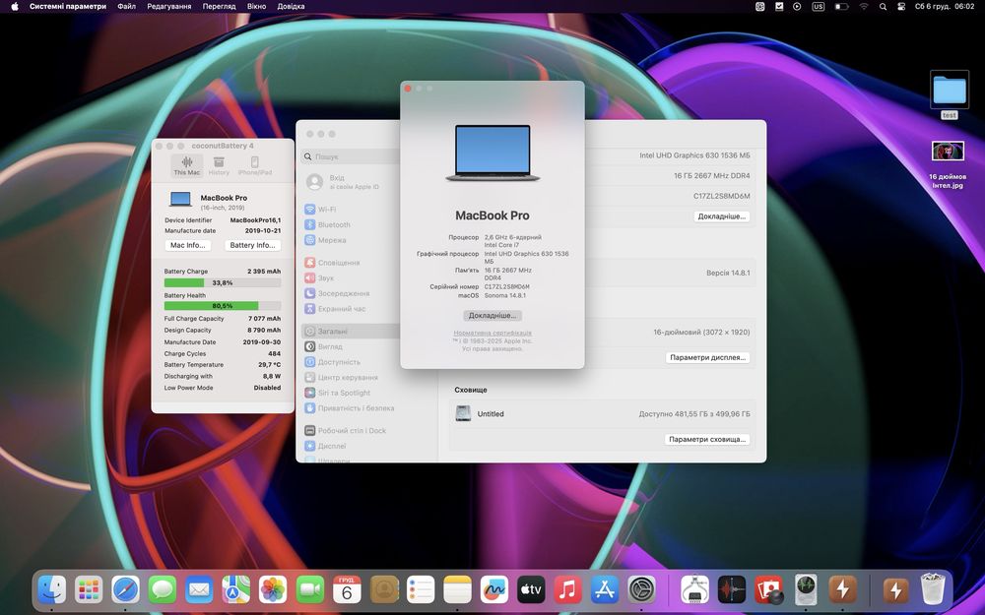Click the Untitled disk in the Сховище section
The width and height of the screenshot is (985, 615).
480,413
